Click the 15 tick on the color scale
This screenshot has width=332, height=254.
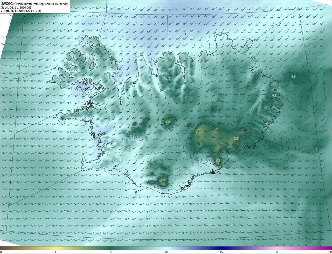pos(221,252)
